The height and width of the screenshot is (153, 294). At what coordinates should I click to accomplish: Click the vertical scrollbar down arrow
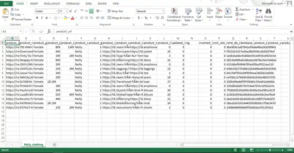click(x=292, y=140)
